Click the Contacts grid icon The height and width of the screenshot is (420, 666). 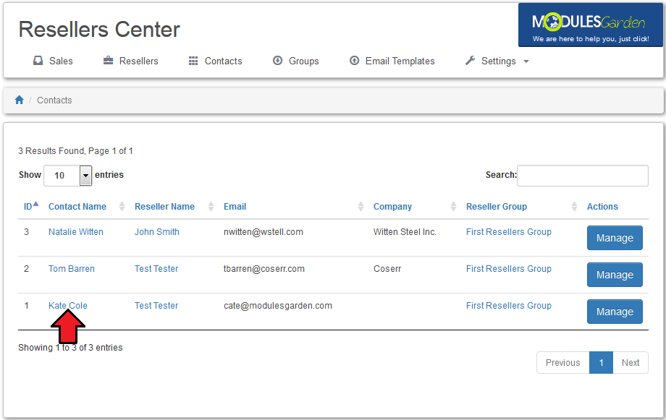193,61
